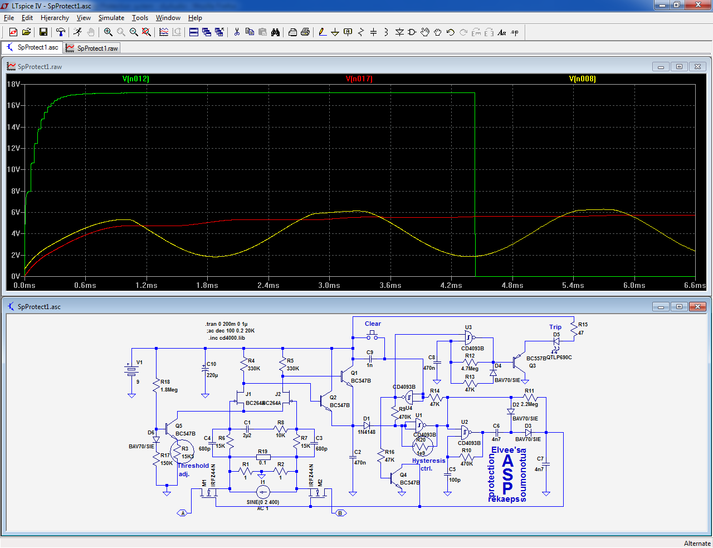Click the 3.0ms time axis label
This screenshot has height=548, width=713.
pyautogui.click(x=329, y=285)
